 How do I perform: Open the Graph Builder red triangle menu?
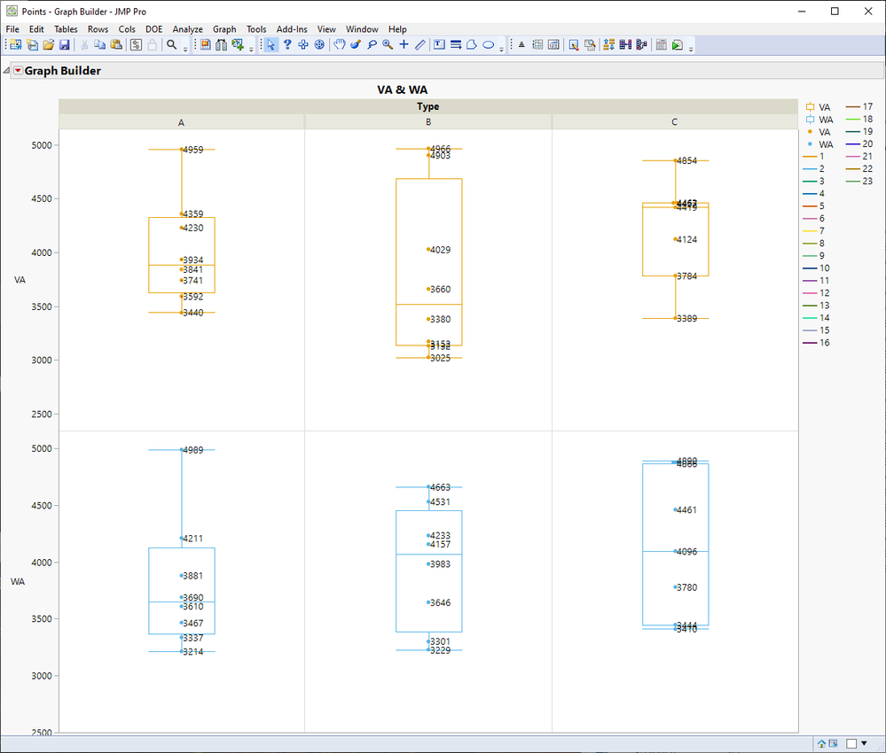point(18,71)
